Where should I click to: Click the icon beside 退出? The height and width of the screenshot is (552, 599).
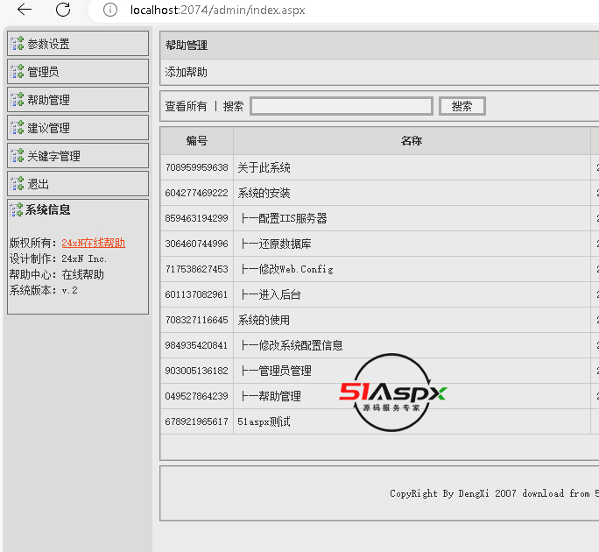pyautogui.click(x=17, y=184)
